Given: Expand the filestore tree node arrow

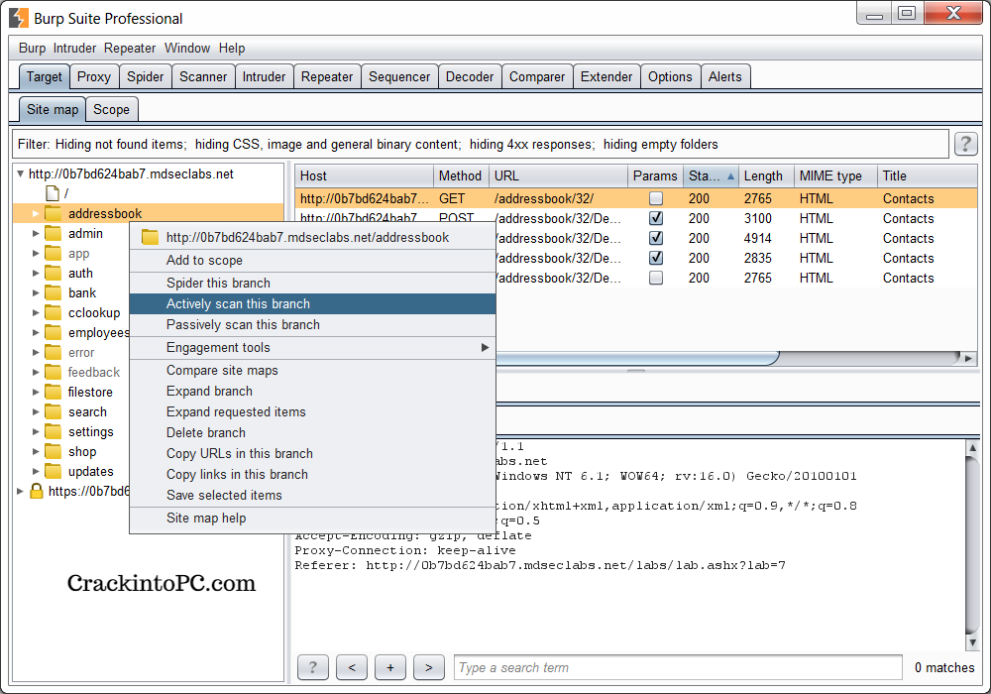Looking at the screenshot, I should pyautogui.click(x=36, y=392).
